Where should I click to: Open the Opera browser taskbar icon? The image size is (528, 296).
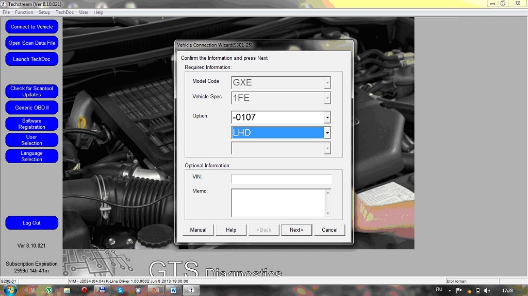pos(84,290)
